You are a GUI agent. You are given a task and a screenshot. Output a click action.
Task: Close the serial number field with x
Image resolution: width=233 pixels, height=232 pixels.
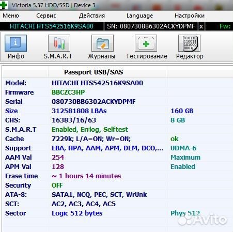click(201, 26)
